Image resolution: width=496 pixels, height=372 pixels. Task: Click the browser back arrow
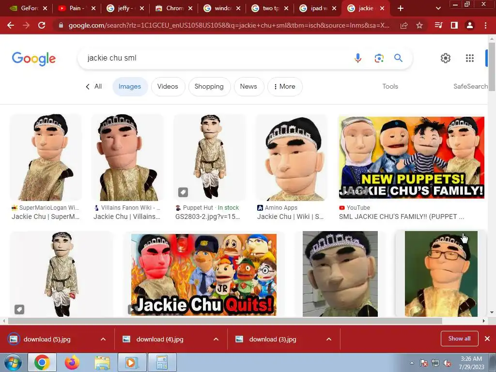(11, 25)
